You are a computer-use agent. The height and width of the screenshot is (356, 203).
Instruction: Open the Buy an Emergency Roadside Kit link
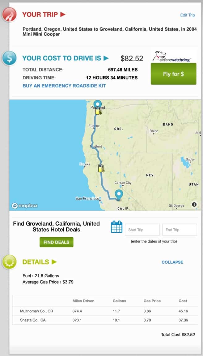(x=64, y=86)
